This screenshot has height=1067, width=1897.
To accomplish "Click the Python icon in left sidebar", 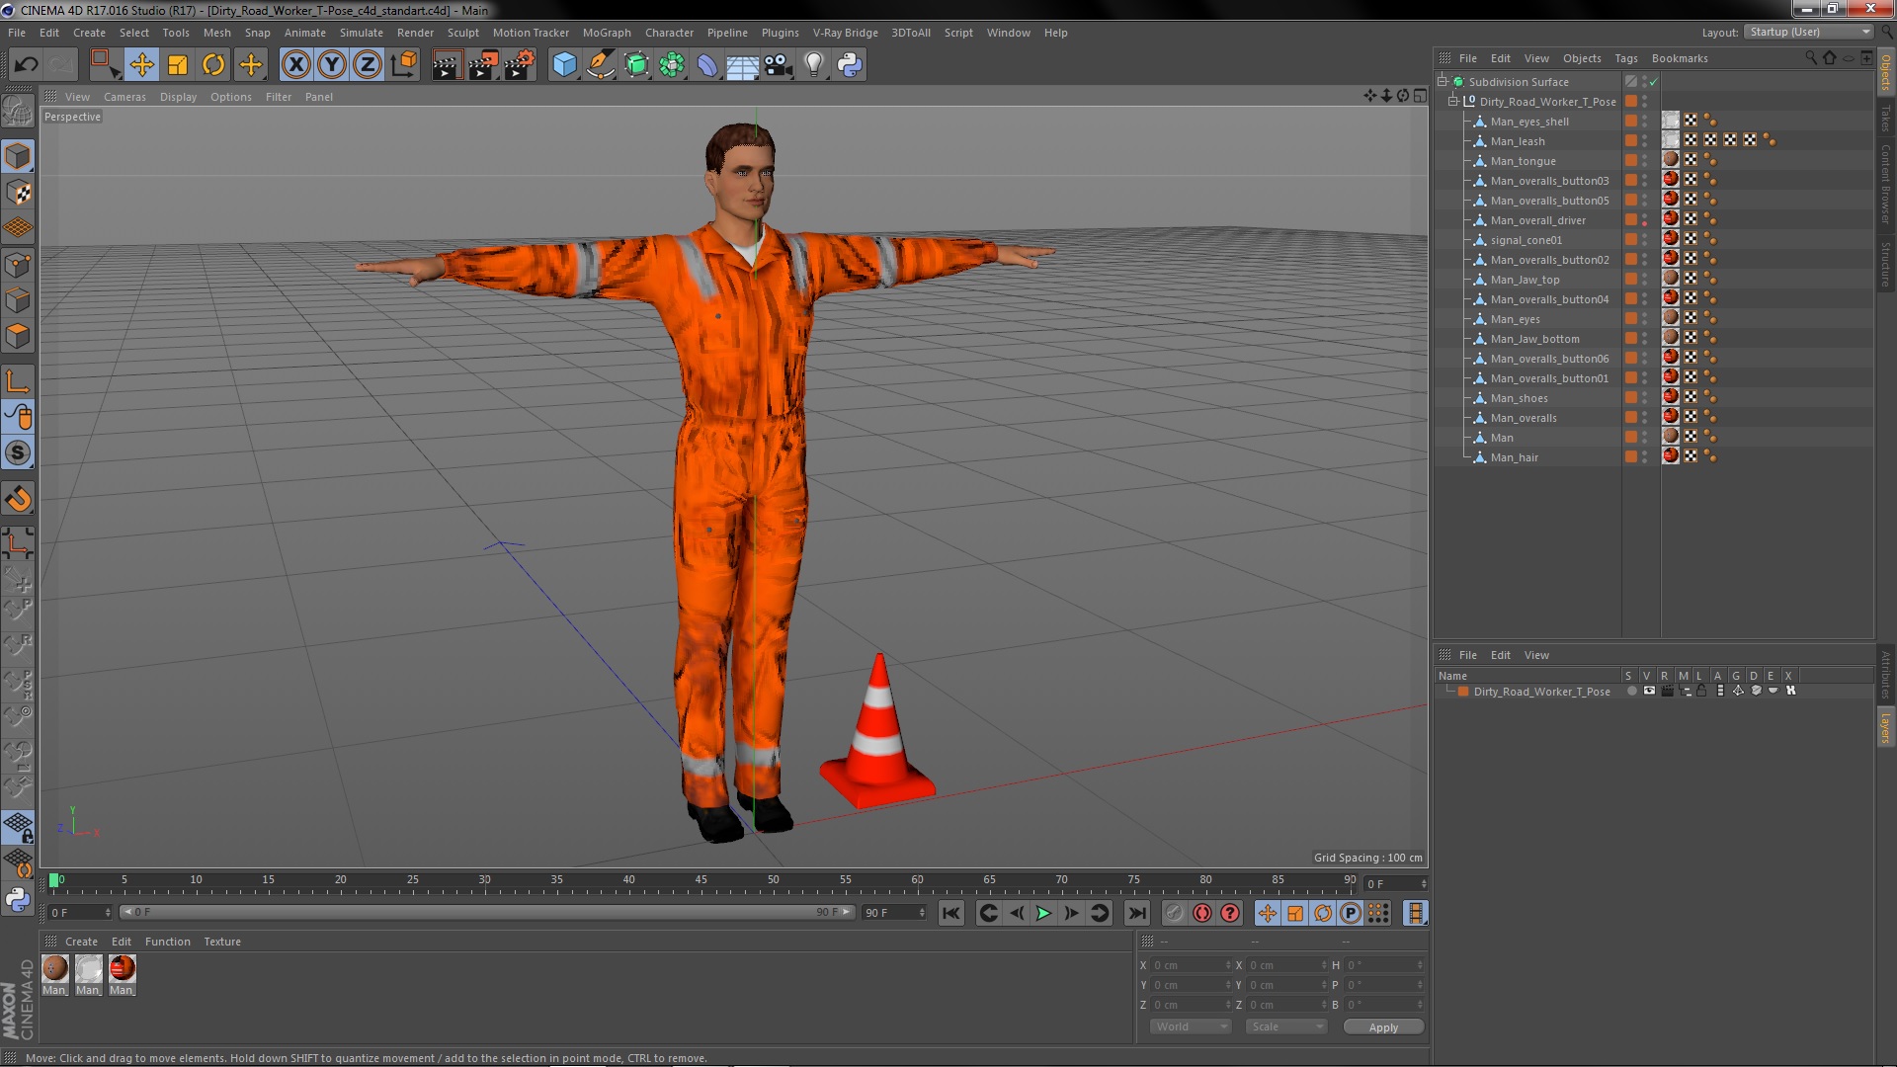I will (x=18, y=899).
